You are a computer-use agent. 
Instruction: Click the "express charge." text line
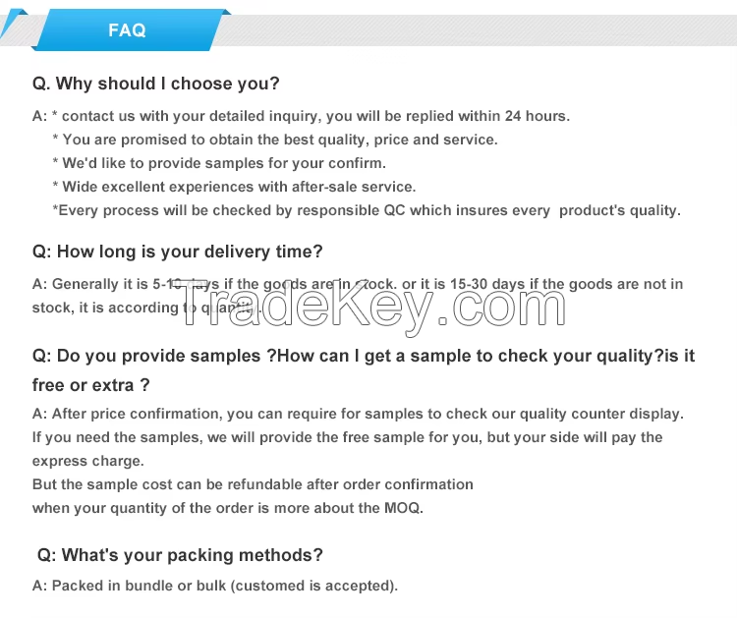[x=87, y=461]
